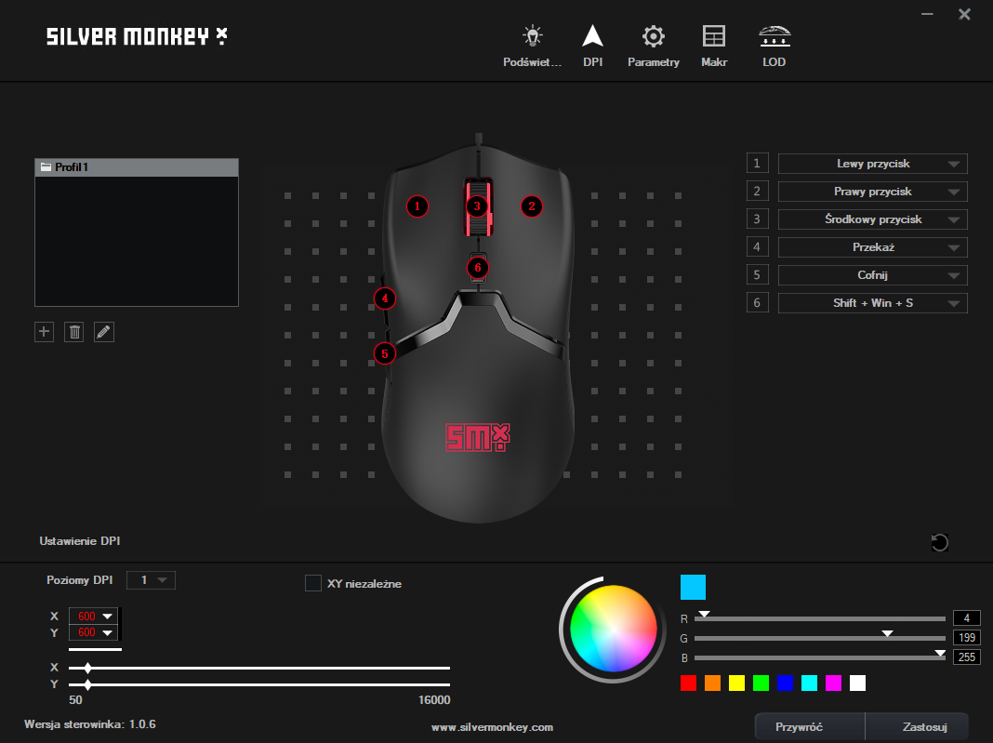Add a new profile with plus icon
This screenshot has width=993, height=743.
(x=44, y=331)
